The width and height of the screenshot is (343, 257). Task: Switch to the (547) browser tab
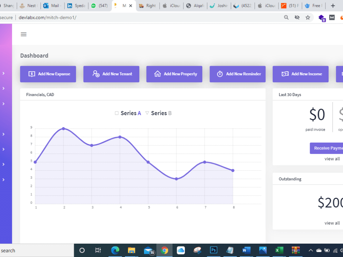coord(100,6)
